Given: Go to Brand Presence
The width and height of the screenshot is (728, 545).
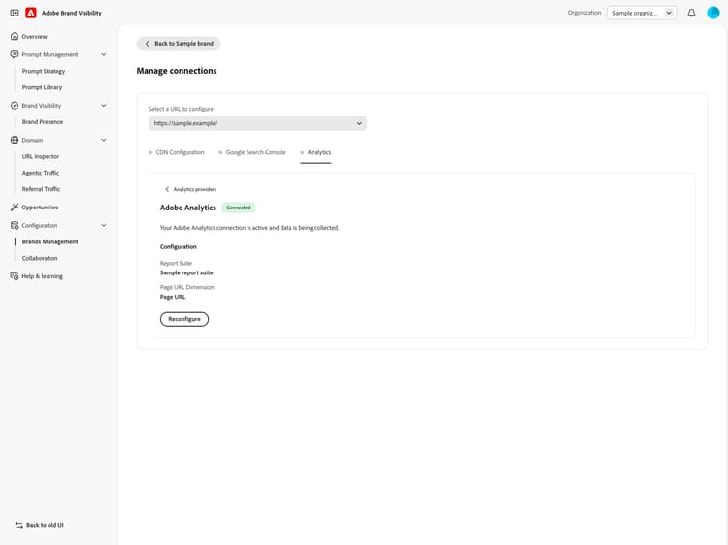Looking at the screenshot, I should coord(43,122).
